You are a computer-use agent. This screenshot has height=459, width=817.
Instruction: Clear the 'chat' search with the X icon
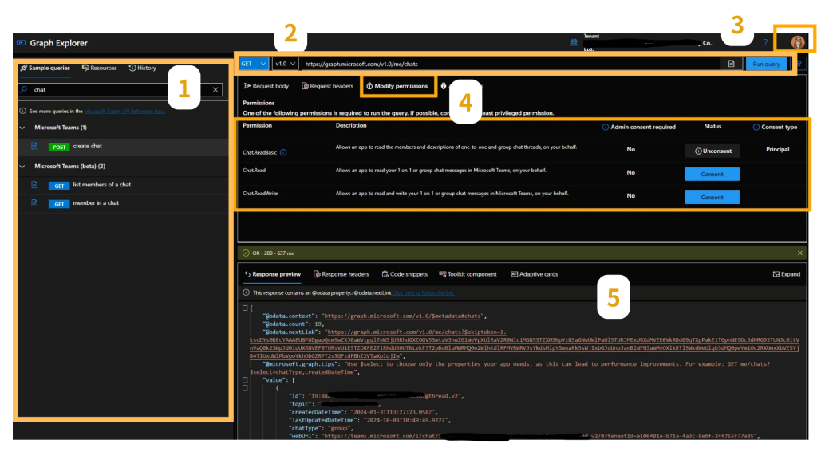point(215,89)
